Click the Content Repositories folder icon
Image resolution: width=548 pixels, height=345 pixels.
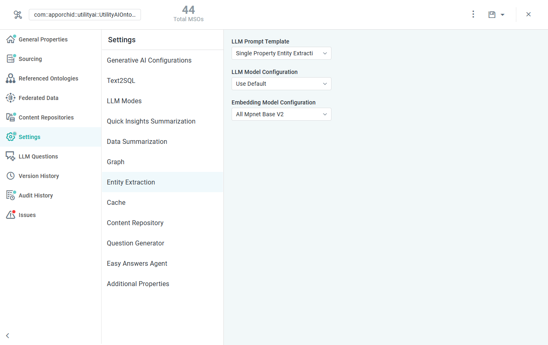tap(11, 117)
